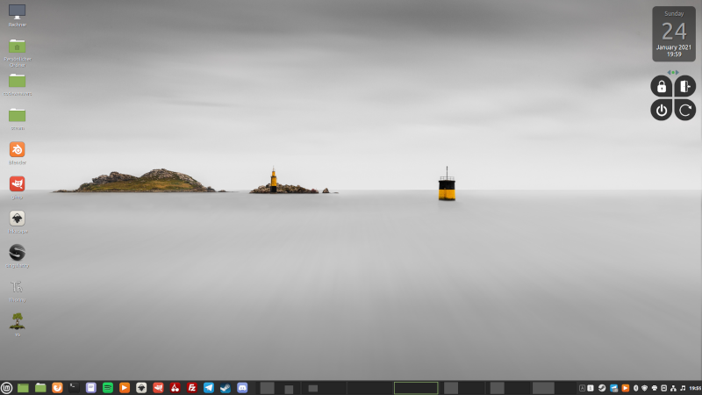Launch Spotify from the panel

108,387
